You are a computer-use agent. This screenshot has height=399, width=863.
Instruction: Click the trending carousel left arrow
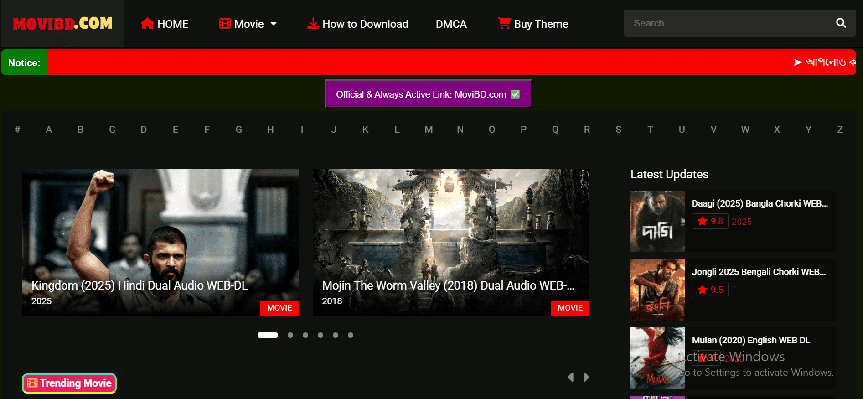tap(570, 377)
